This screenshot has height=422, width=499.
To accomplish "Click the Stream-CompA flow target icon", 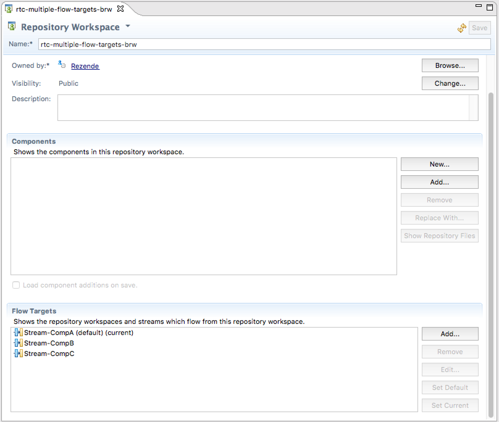I will (19, 333).
